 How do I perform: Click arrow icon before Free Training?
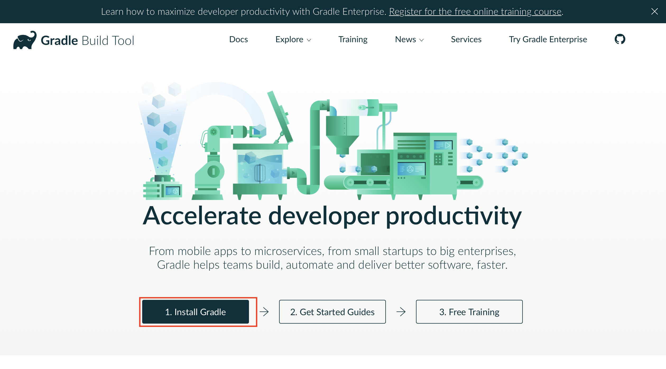point(401,312)
